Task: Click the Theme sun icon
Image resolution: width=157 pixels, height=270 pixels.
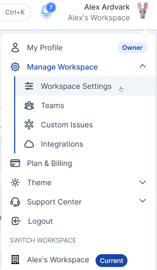Action: coord(15,182)
